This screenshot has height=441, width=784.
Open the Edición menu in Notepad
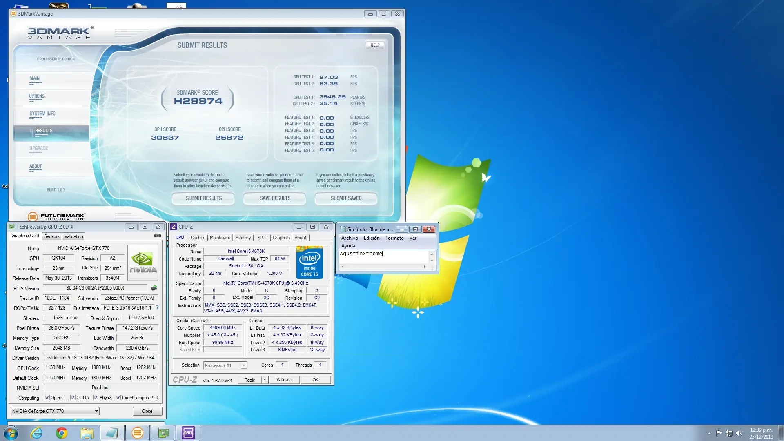click(x=372, y=238)
